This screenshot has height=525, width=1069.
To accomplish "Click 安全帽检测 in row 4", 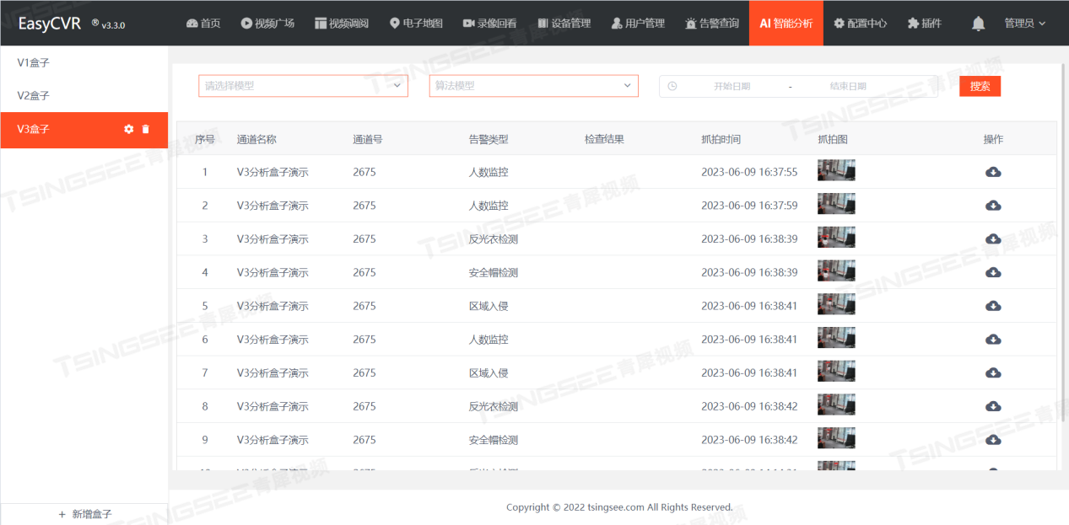I will point(494,272).
